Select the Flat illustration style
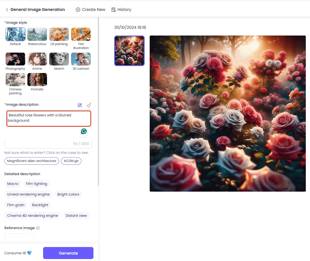This screenshot has height=261, width=310. coord(81,34)
